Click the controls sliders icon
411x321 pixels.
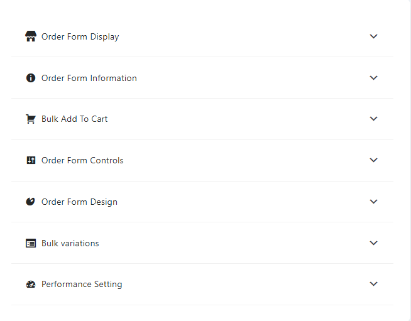(31, 160)
